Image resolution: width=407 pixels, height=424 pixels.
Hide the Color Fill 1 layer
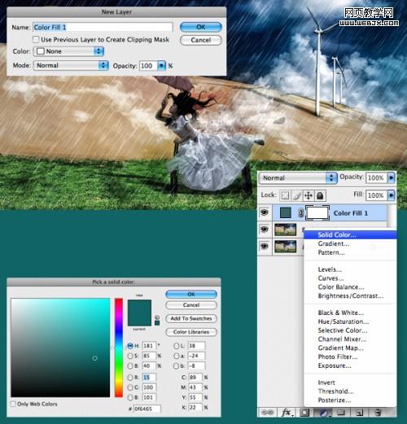tap(265, 212)
